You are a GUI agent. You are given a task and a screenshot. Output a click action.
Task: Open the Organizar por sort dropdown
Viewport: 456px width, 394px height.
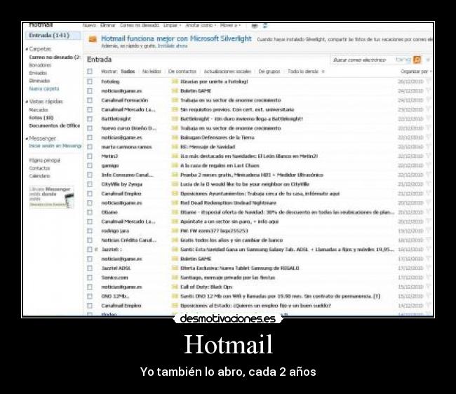416,72
